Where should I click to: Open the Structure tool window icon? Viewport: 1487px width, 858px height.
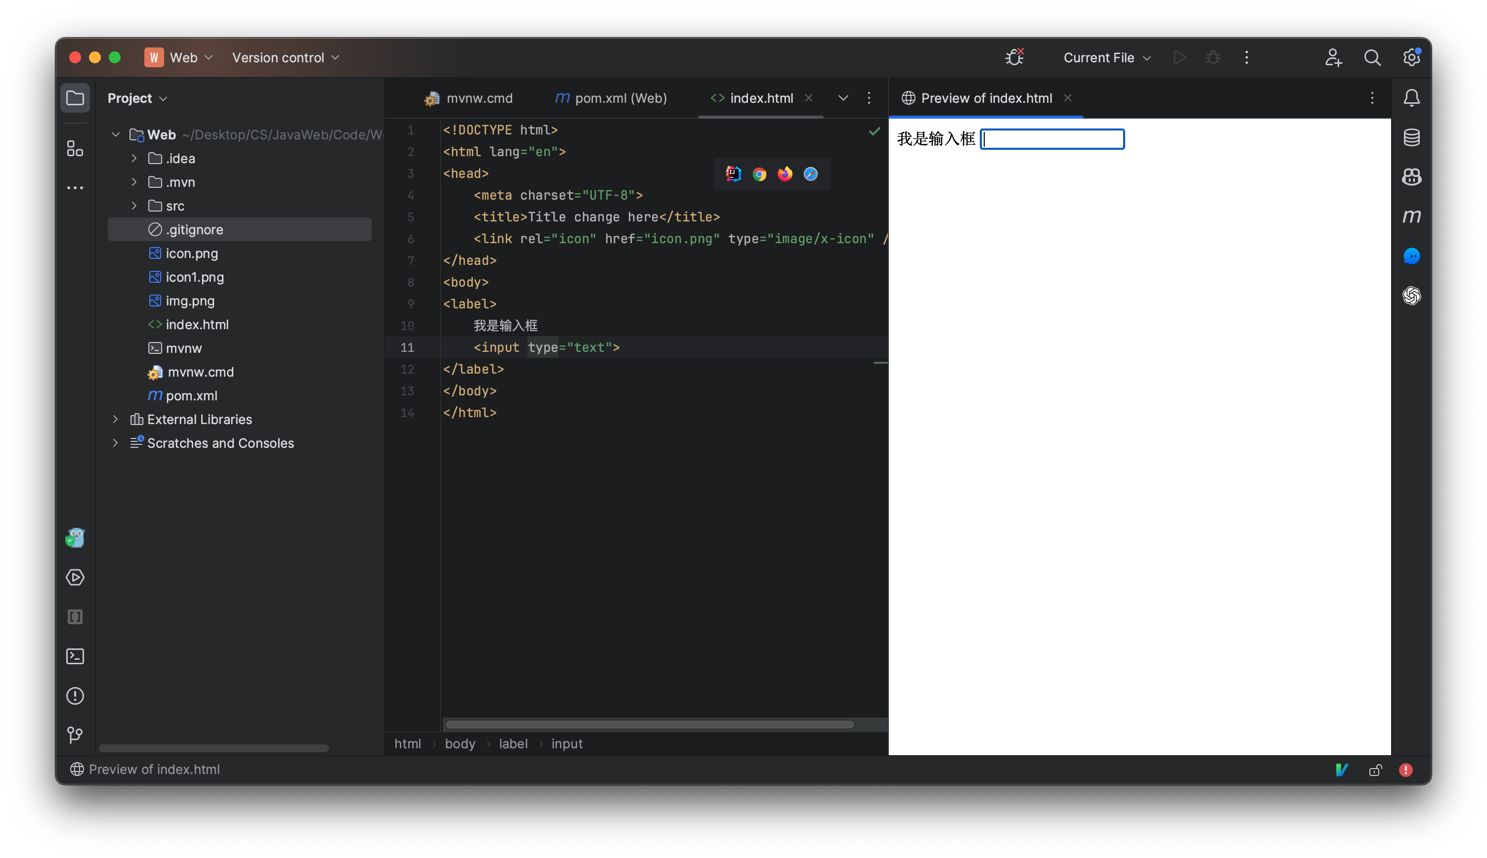75,148
